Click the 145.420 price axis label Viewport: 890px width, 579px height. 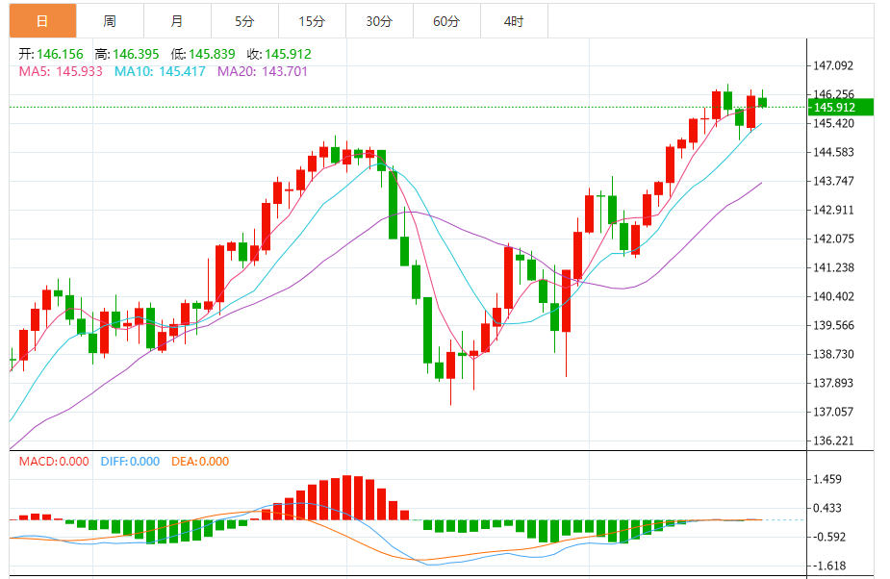pos(833,124)
